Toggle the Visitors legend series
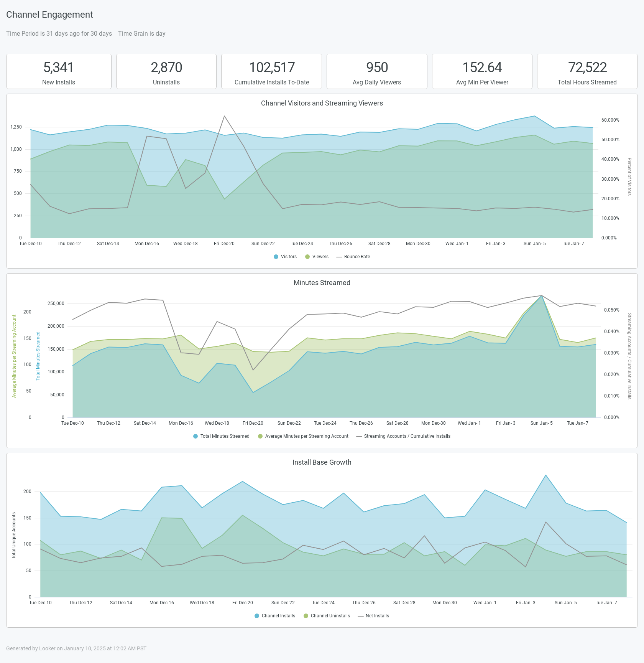 285,257
